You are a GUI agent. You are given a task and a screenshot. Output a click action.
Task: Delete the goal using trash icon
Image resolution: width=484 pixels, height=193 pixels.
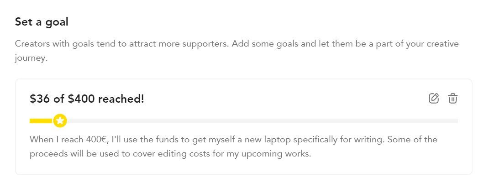[453, 99]
